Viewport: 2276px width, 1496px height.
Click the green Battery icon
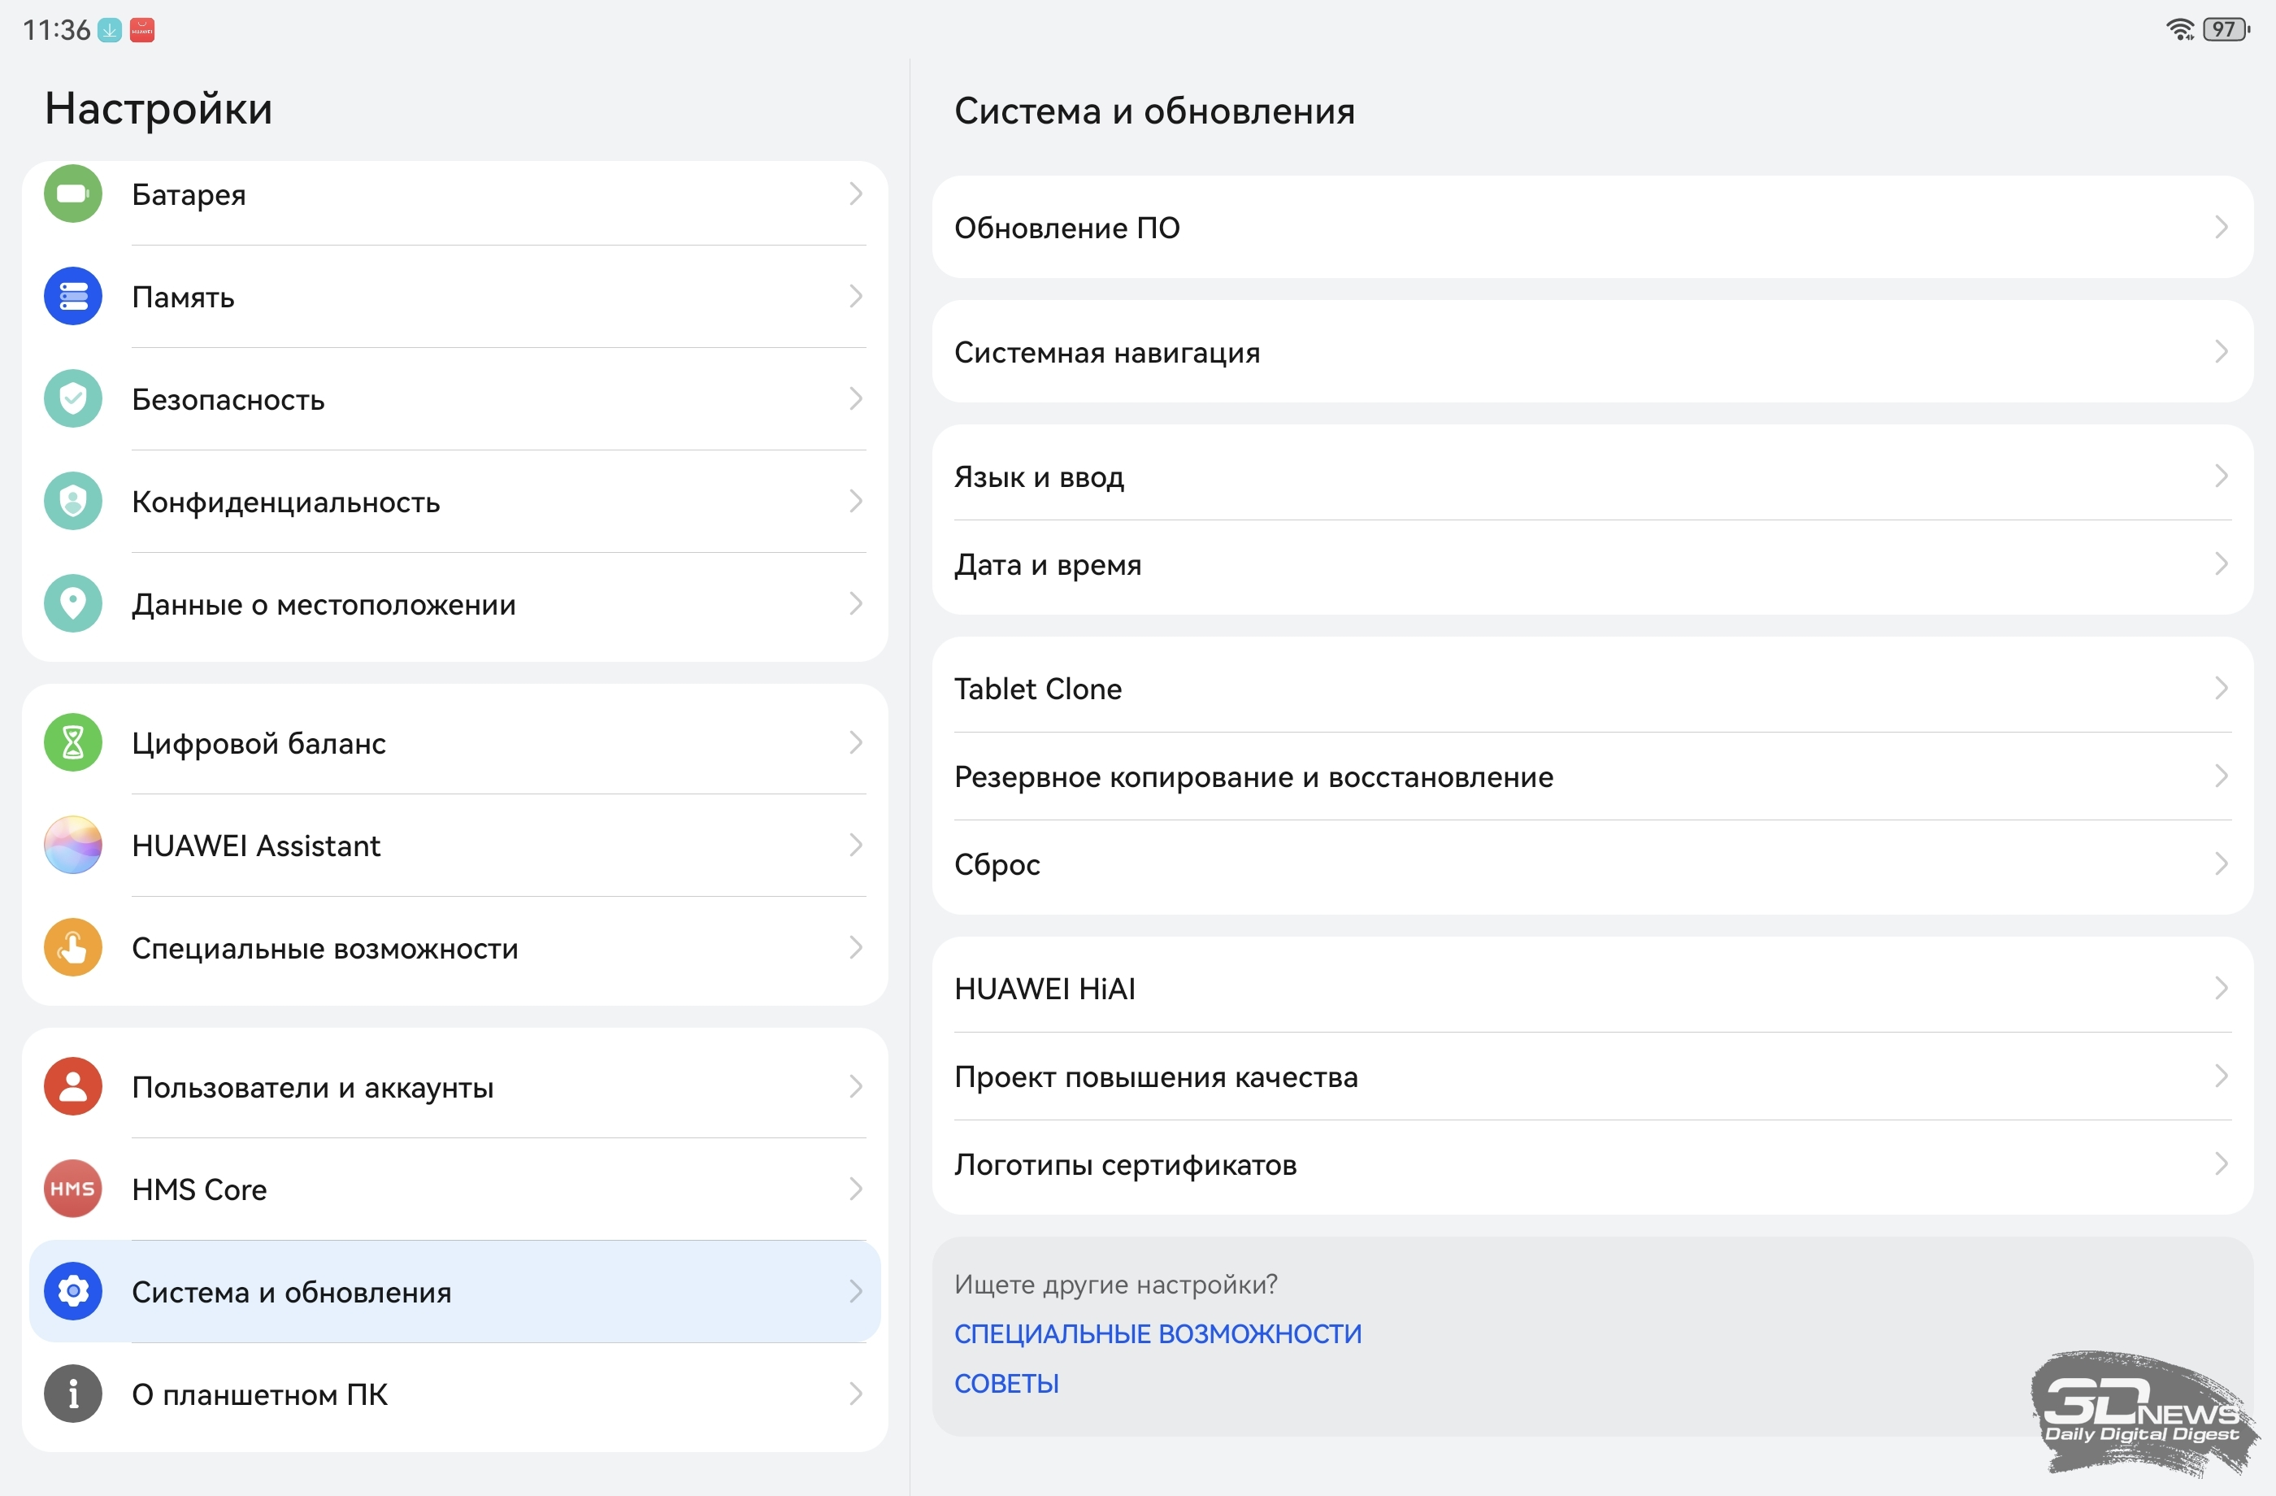[72, 194]
